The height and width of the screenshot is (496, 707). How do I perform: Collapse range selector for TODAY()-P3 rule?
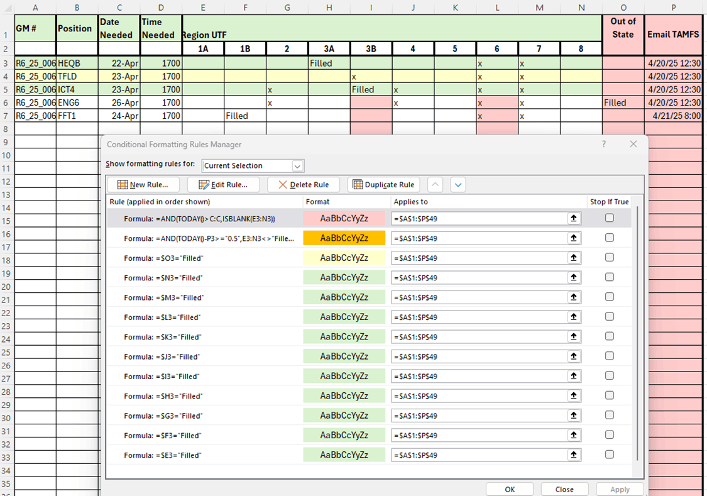[574, 238]
